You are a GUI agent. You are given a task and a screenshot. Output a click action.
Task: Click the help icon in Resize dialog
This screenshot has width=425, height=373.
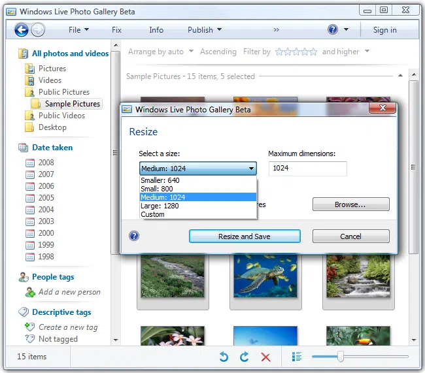[x=134, y=236]
